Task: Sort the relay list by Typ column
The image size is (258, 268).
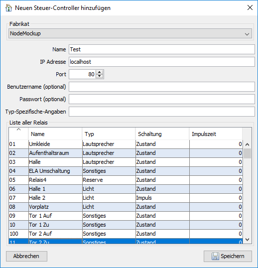Action: pyautogui.click(x=109, y=134)
